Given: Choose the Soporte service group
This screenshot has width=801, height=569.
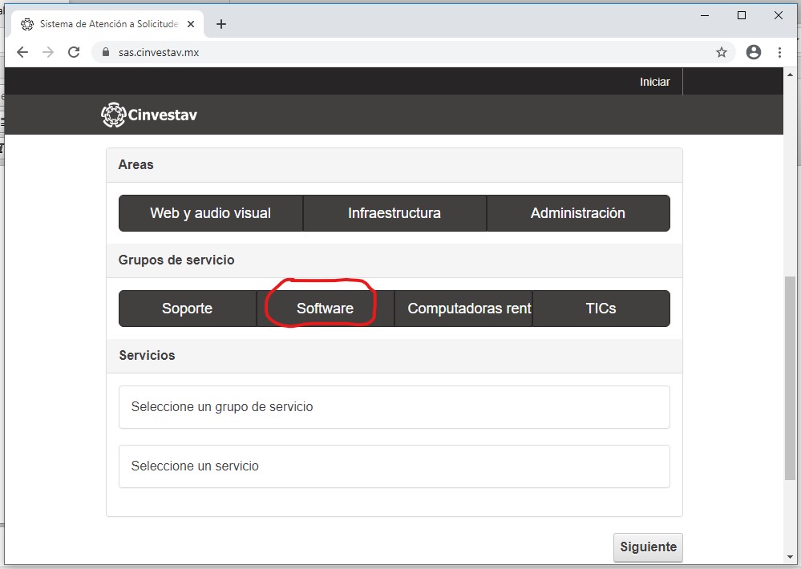Looking at the screenshot, I should [187, 309].
